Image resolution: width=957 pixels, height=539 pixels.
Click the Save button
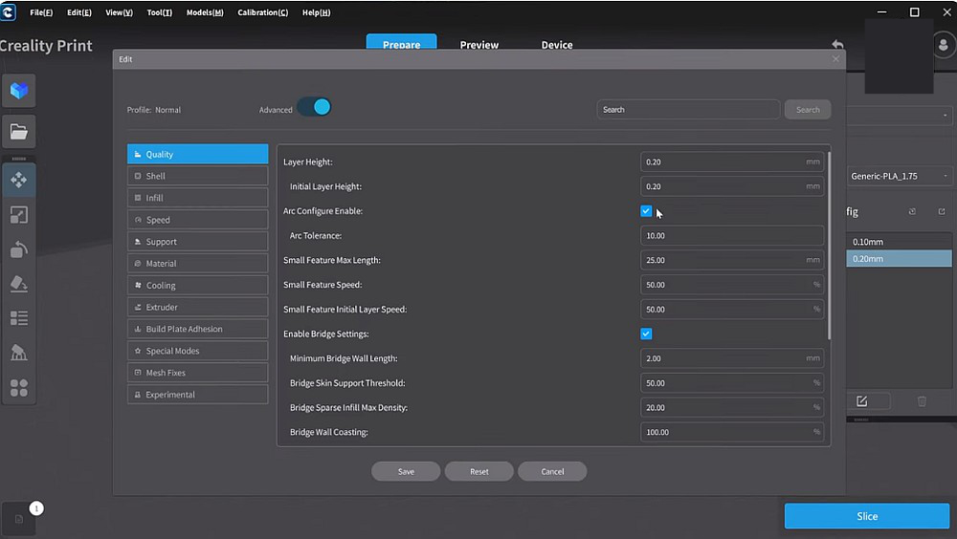(x=406, y=471)
